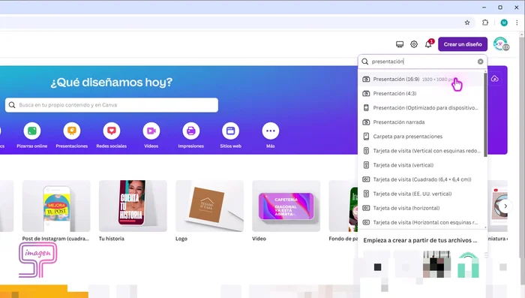Open Vídeo design thumbnail
Screen dimensions: 525x298
[x=286, y=206]
